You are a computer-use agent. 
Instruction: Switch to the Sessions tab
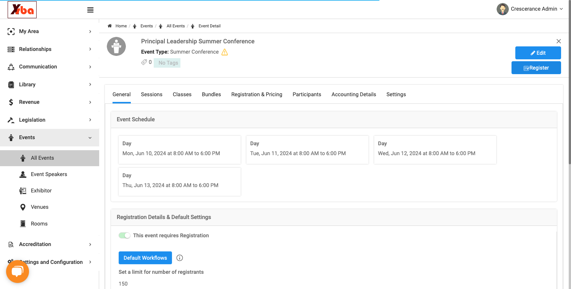click(151, 94)
